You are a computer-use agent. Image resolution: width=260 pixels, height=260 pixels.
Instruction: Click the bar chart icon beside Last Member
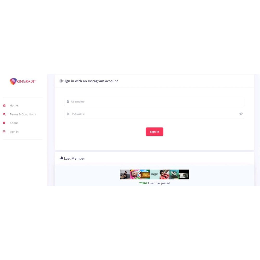61,158
